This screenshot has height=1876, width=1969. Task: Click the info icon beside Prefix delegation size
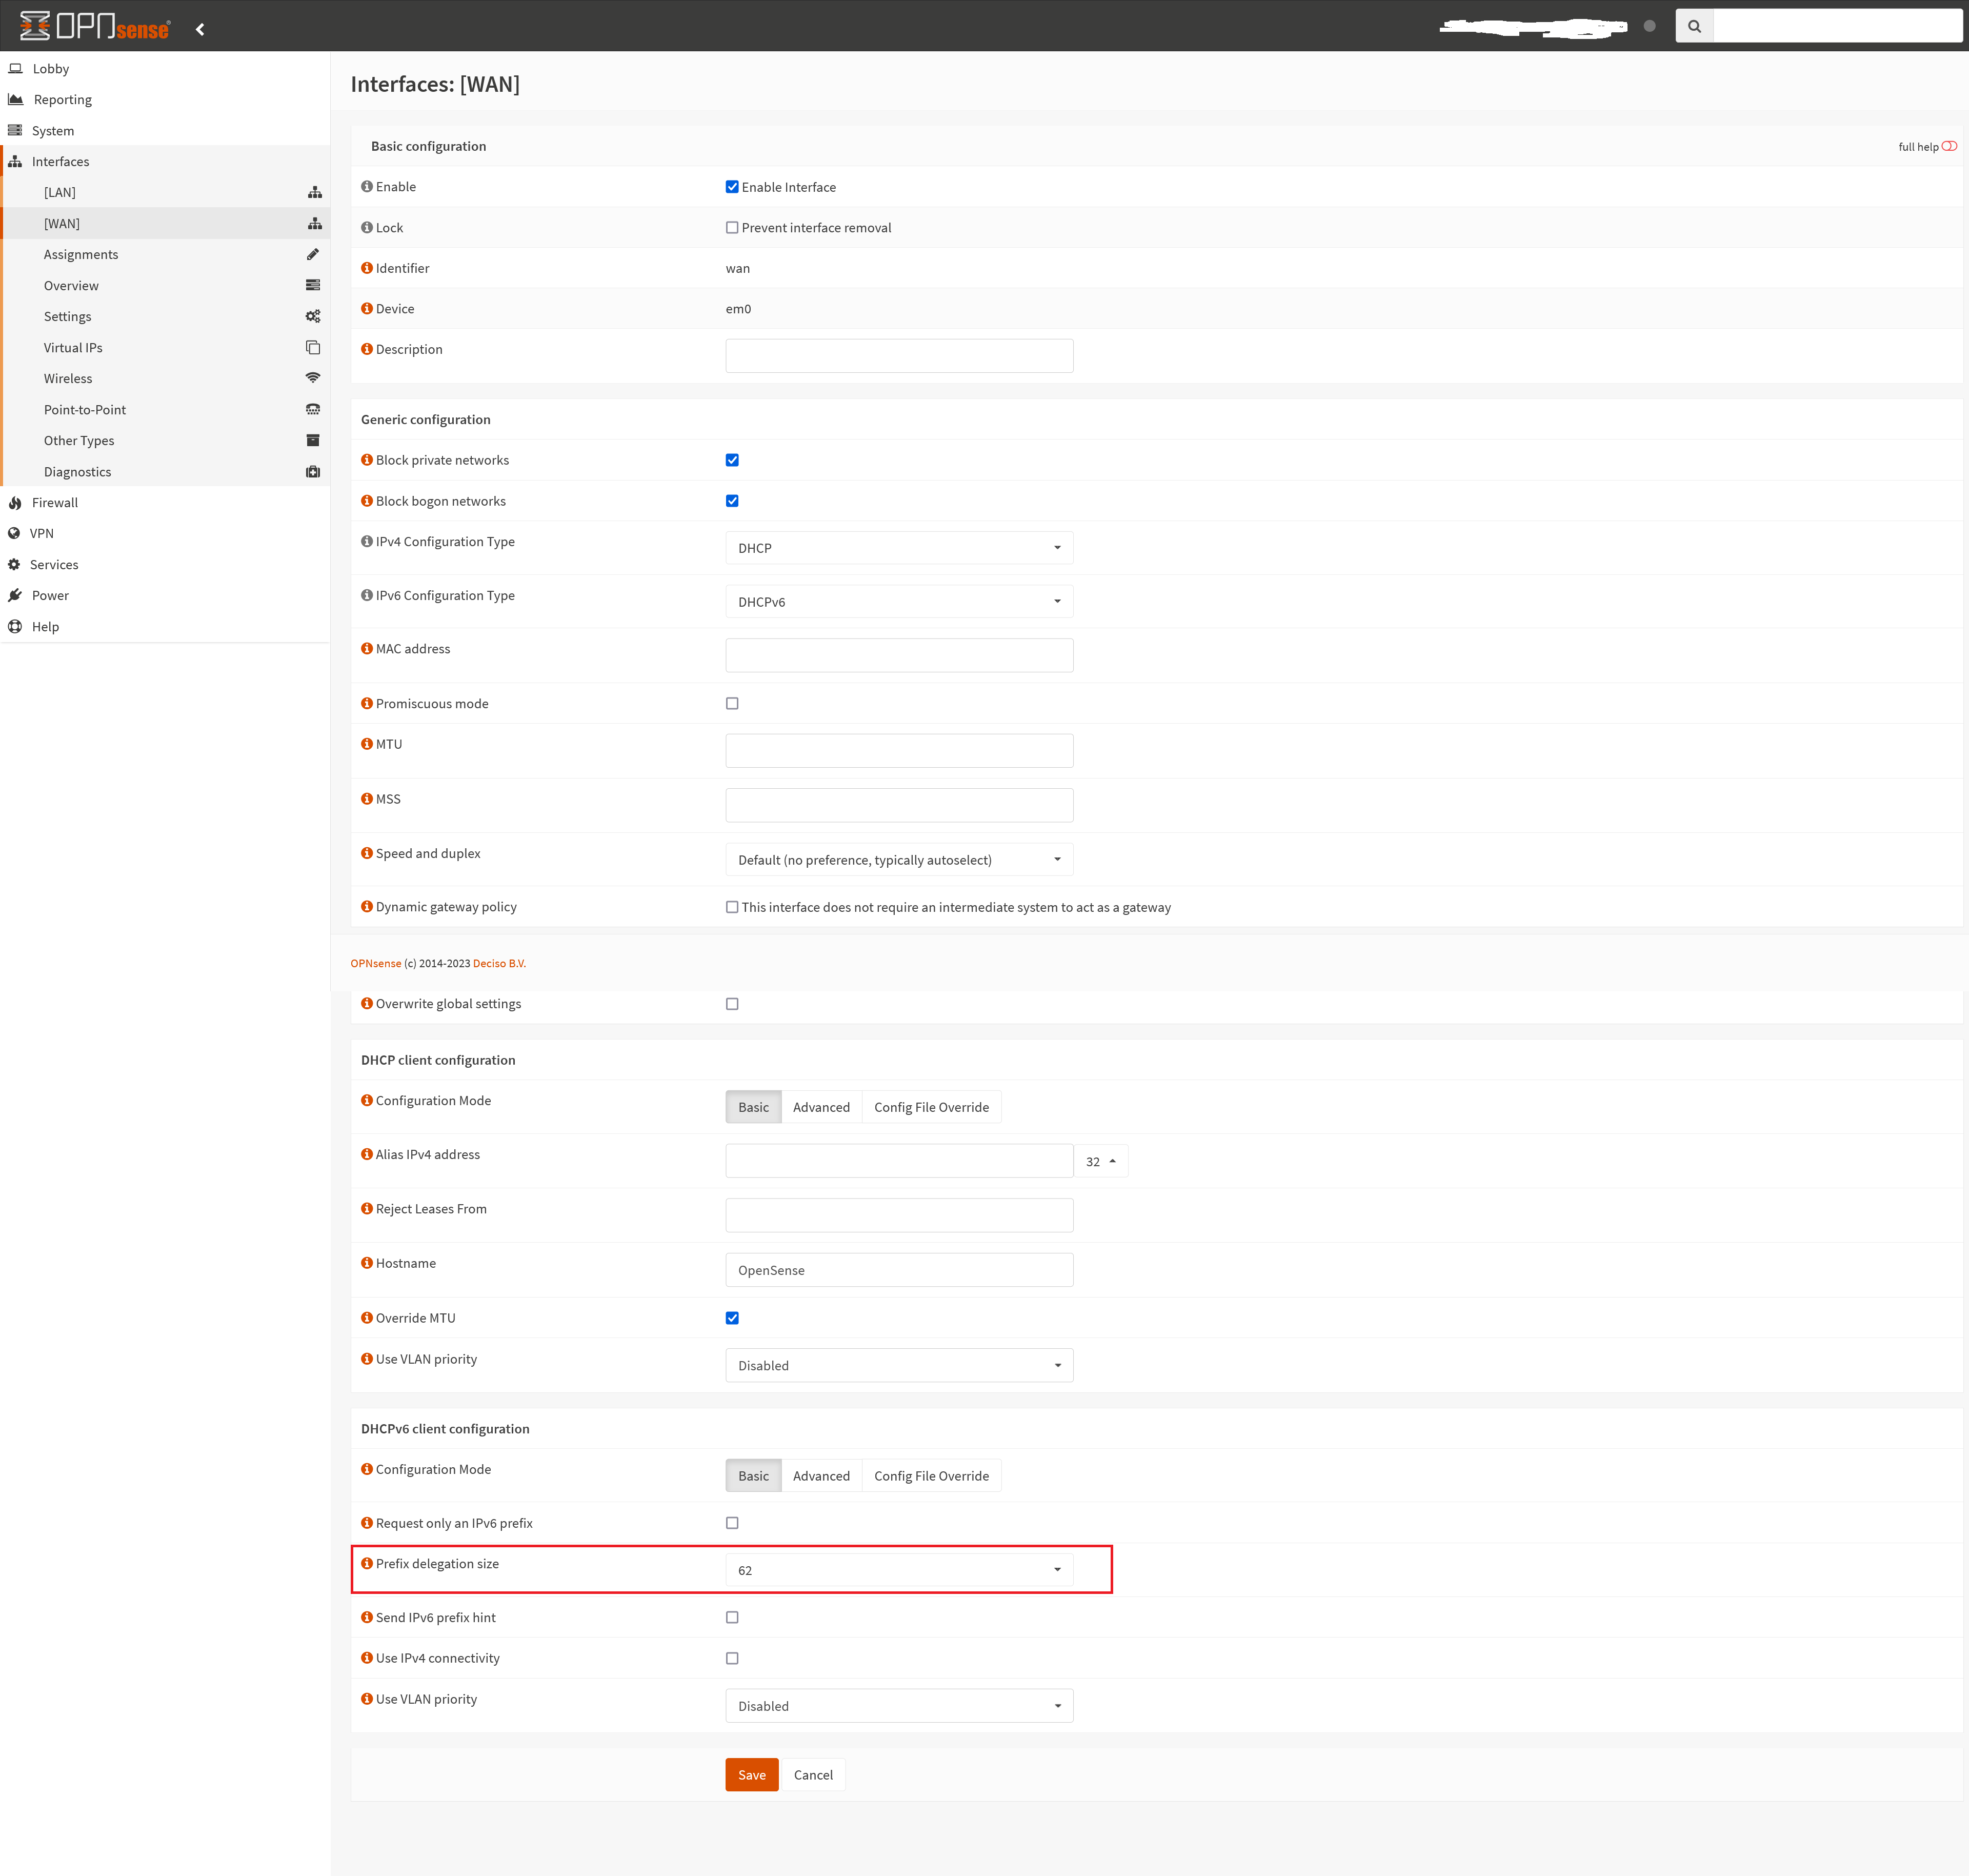367,1563
